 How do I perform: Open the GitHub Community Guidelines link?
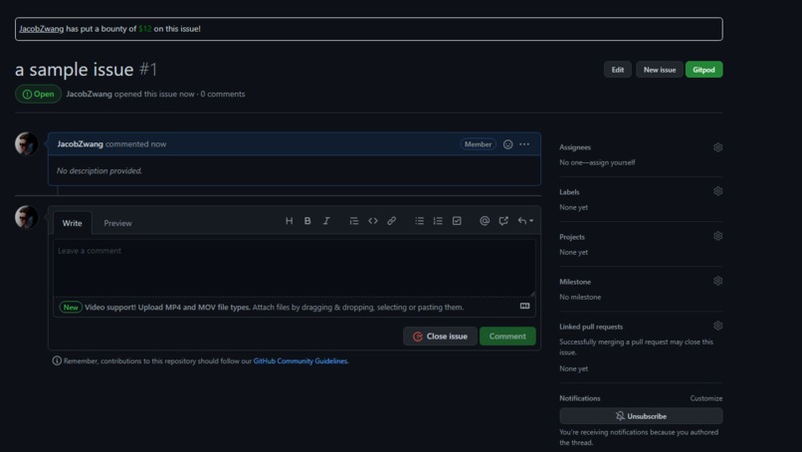point(301,360)
